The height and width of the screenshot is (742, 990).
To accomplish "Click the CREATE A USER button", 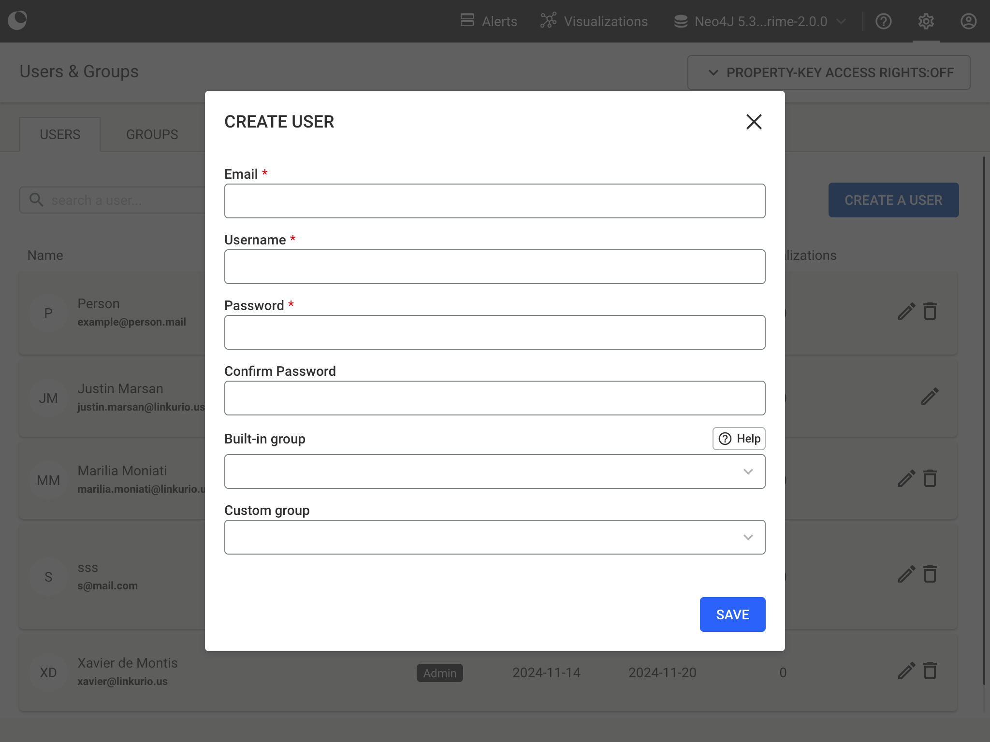I will point(892,200).
